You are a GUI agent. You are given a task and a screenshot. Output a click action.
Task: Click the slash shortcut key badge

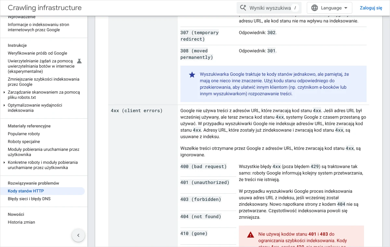point(295,8)
